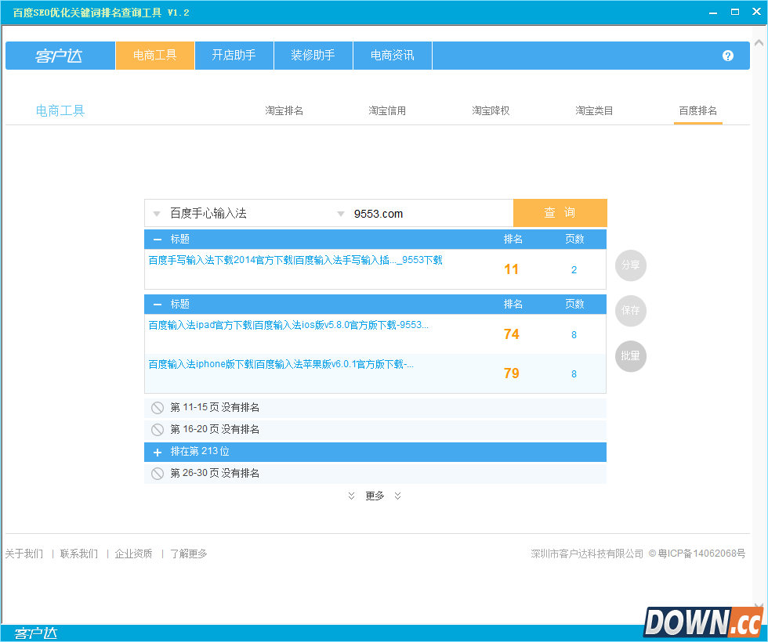Open the 联系我们 footer link
Viewport: 768px width, 642px height.
(78, 554)
